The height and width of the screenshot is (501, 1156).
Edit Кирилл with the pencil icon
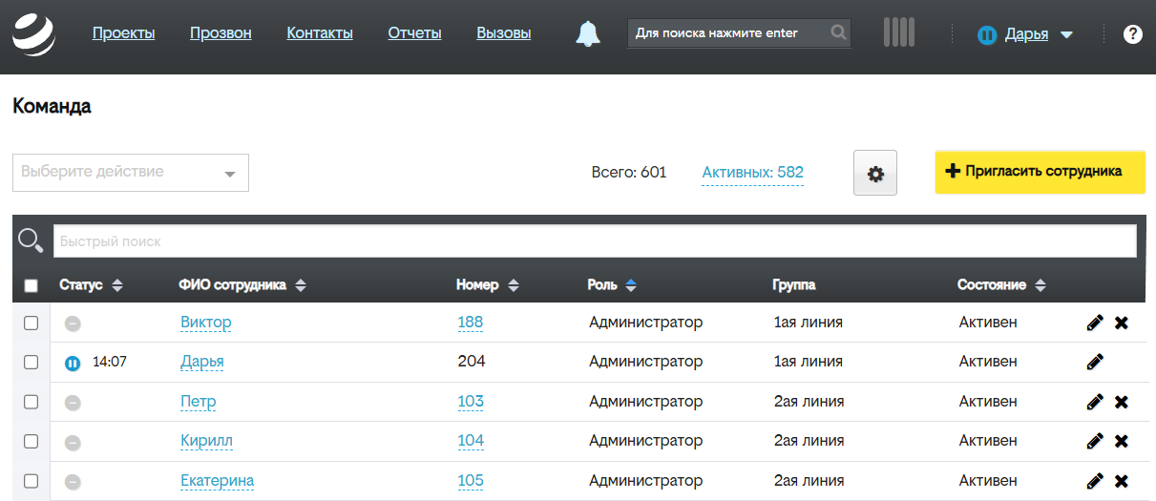(1095, 441)
